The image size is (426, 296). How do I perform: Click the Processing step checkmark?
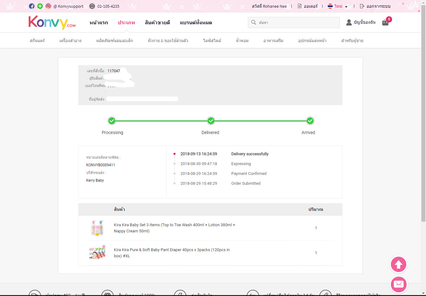click(112, 121)
